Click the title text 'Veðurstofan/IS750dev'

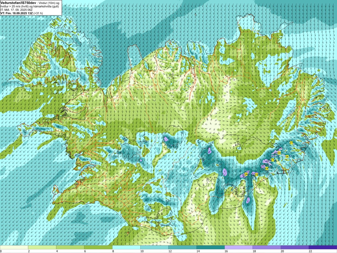[x=18, y=2]
